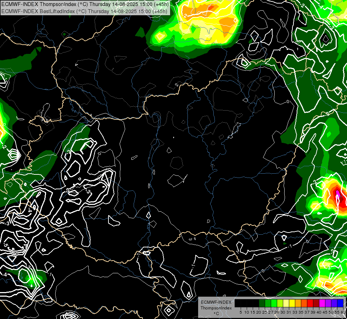
Task: Click the legend tick value 20
Action: tap(259, 312)
